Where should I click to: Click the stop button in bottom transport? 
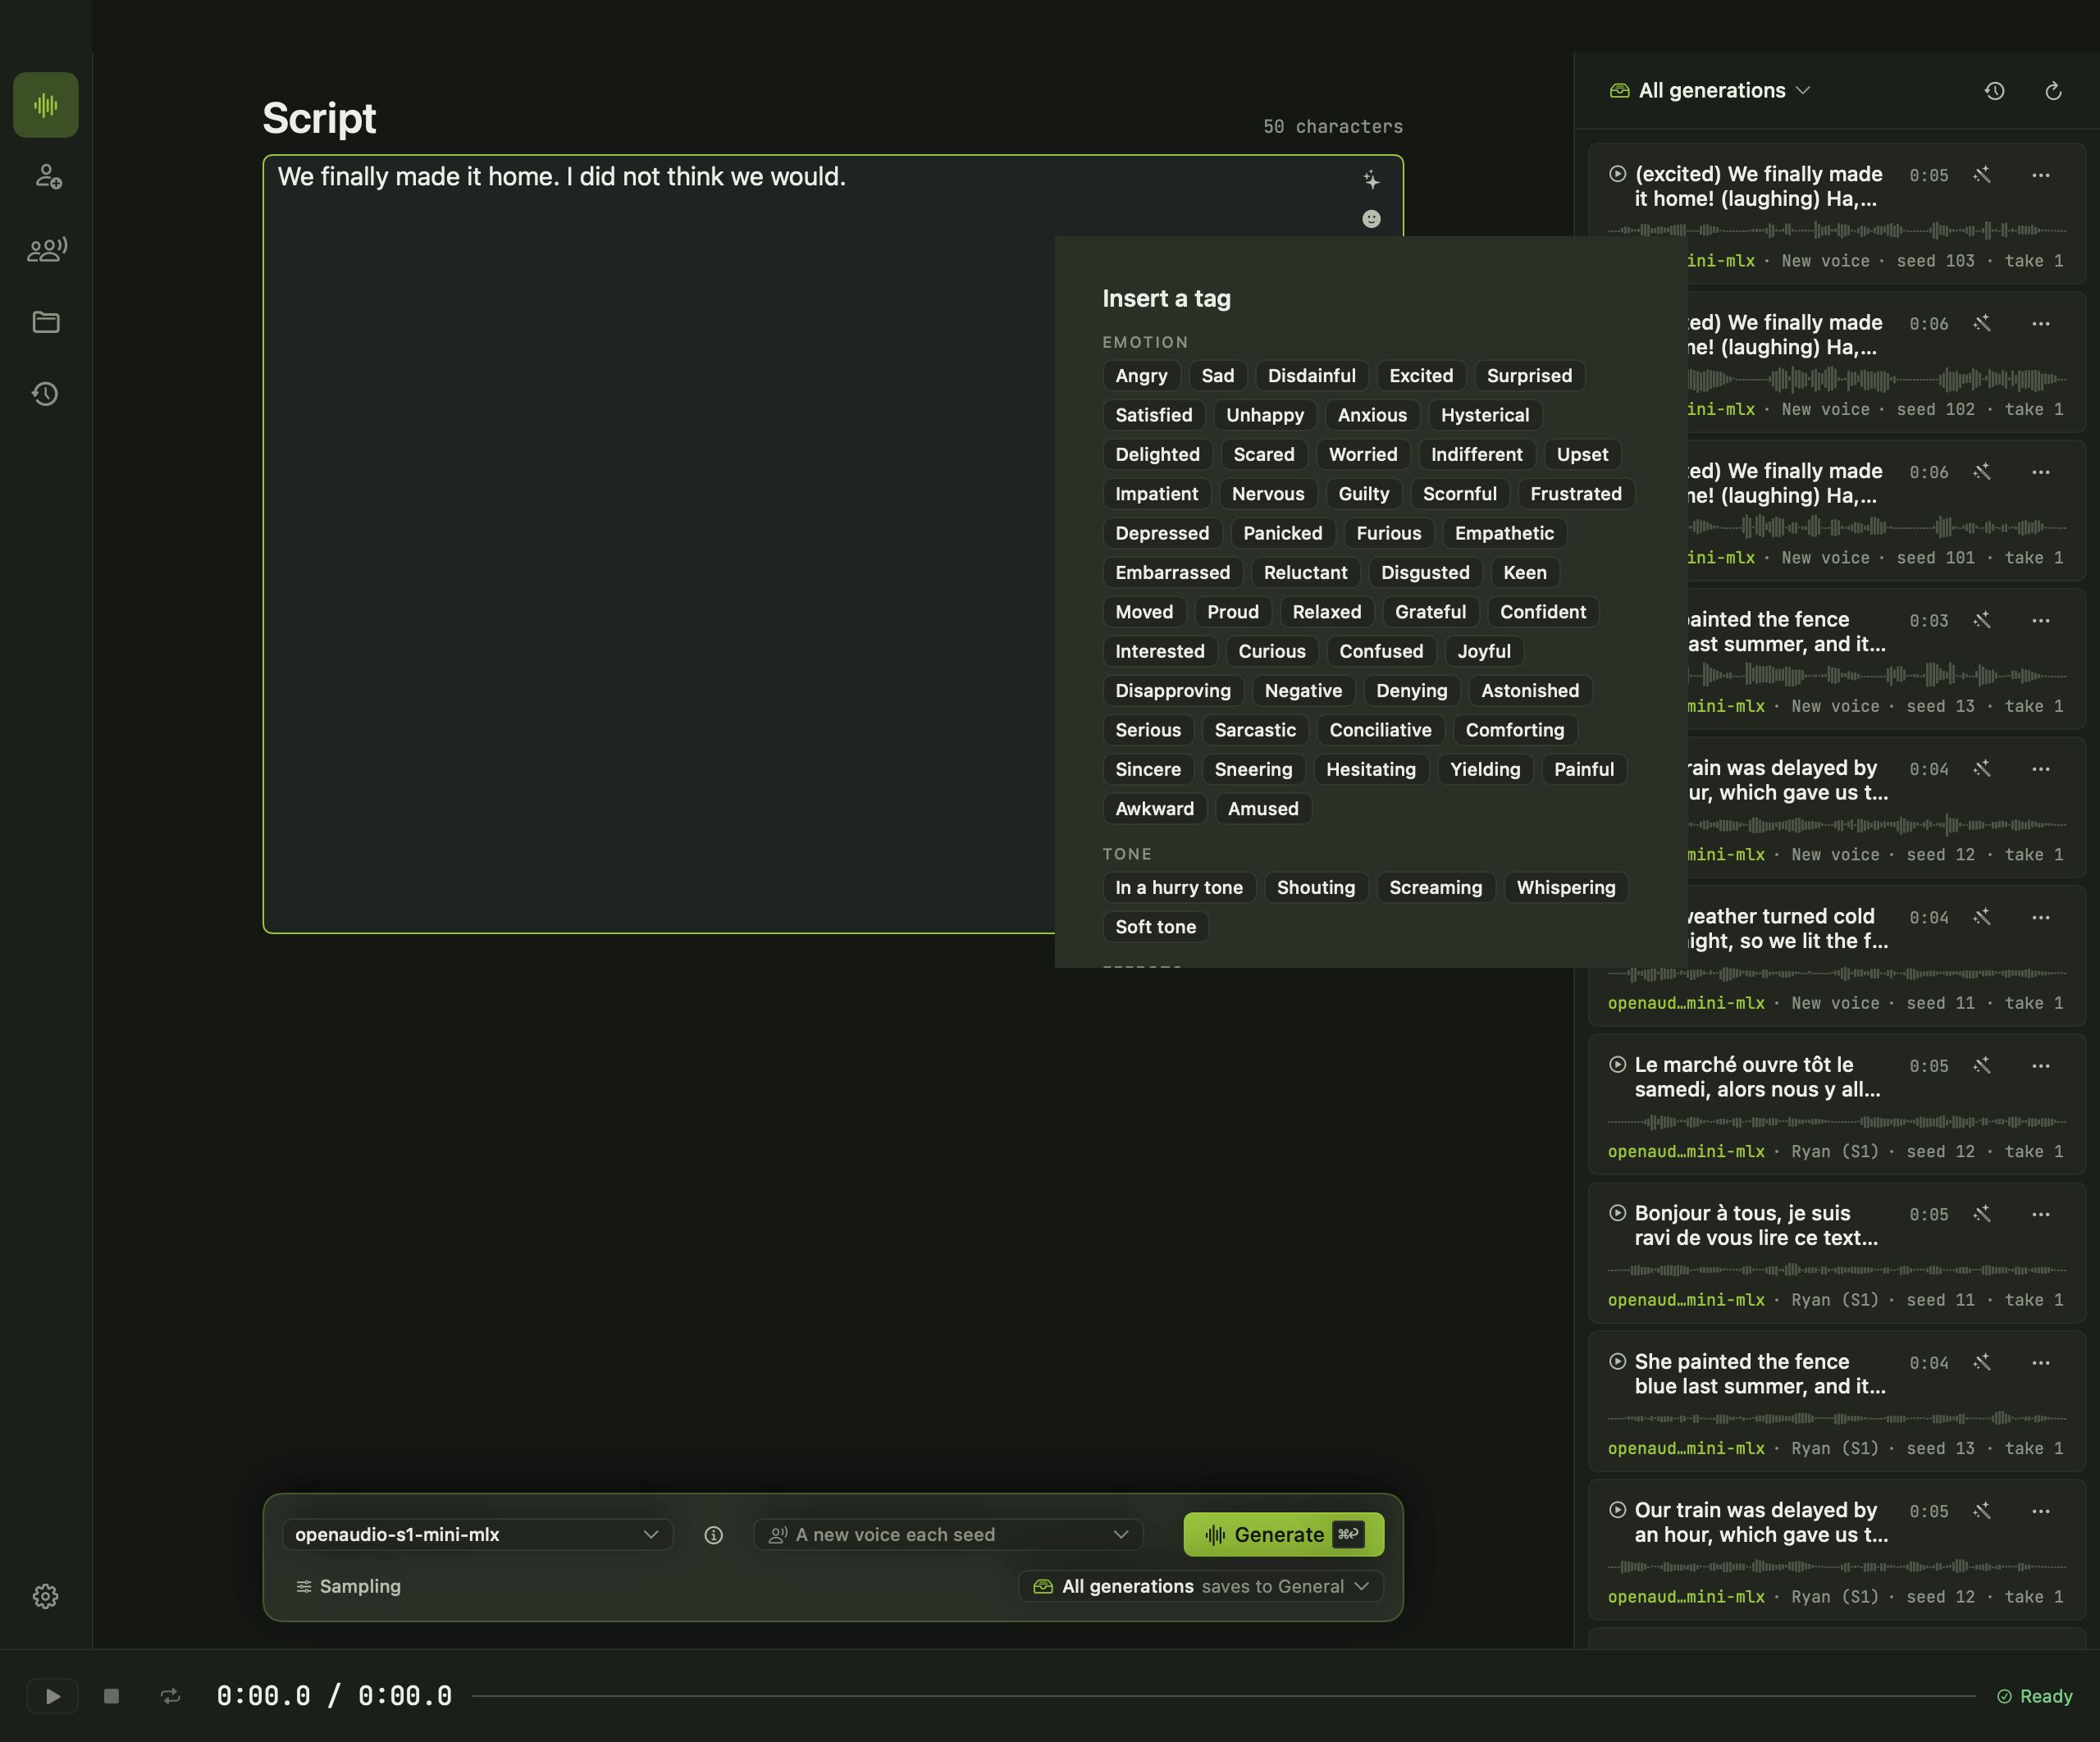pyautogui.click(x=111, y=1696)
